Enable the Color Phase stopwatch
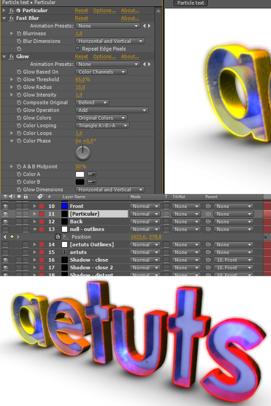Viewport: 271px width, 406px height. point(19,141)
